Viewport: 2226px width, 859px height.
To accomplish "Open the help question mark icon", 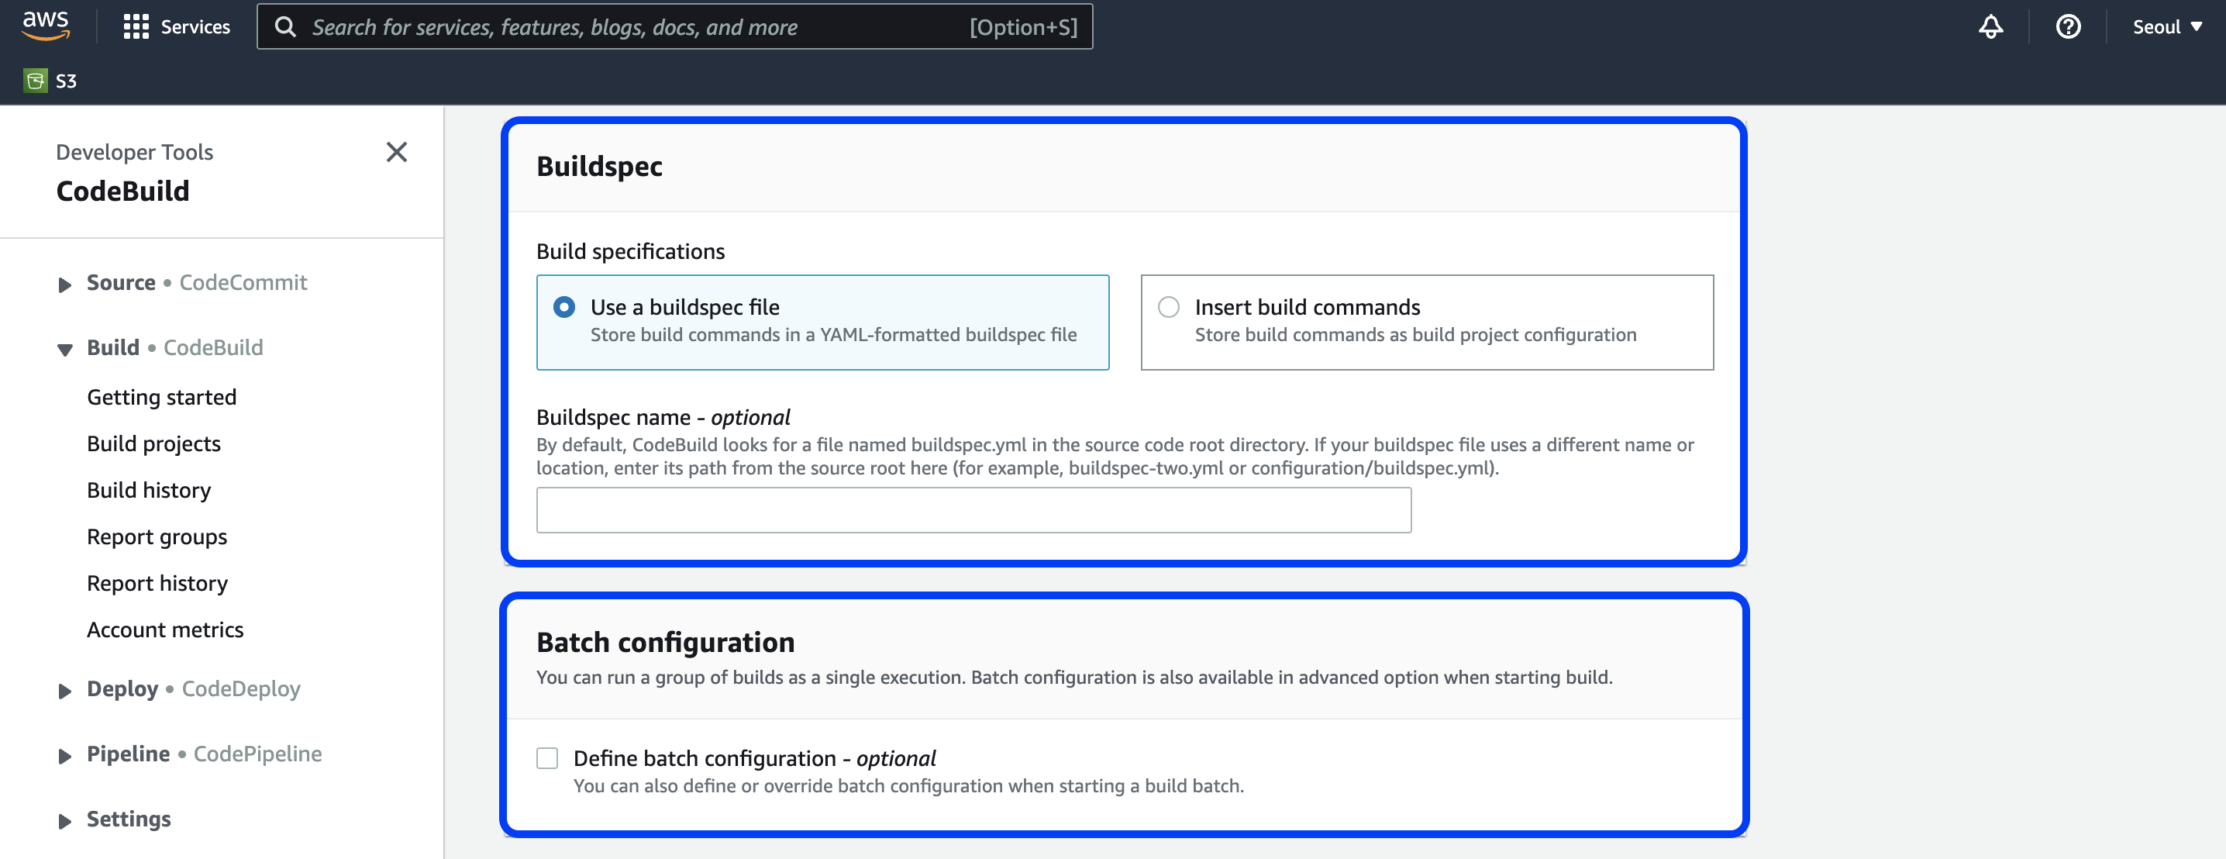I will point(2067,27).
